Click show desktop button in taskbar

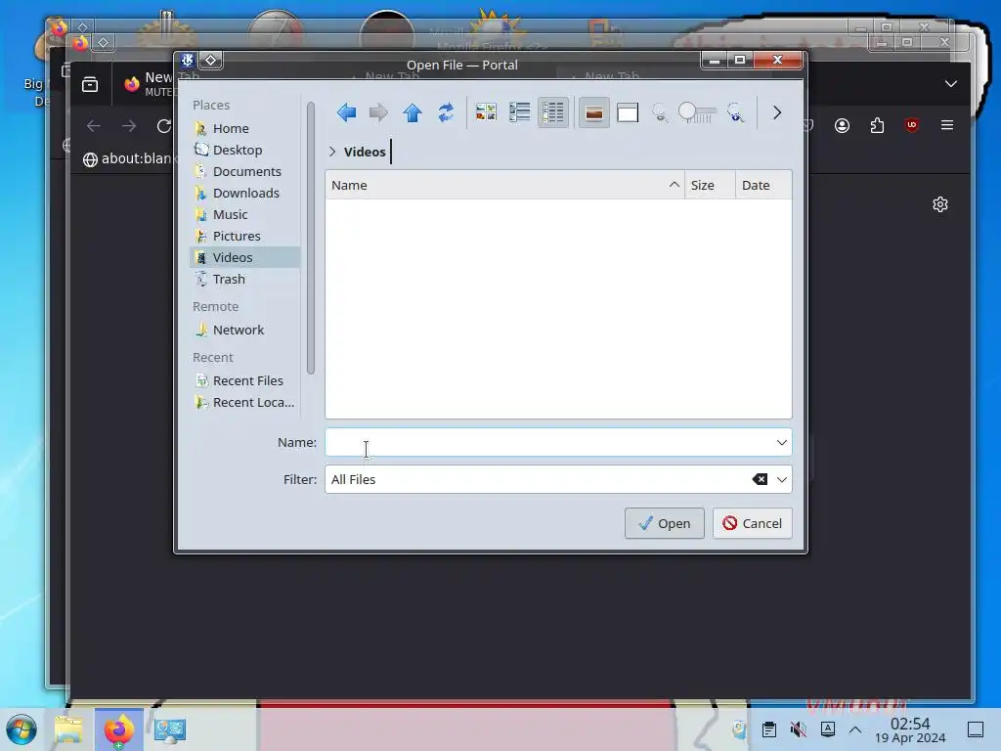tap(976, 729)
